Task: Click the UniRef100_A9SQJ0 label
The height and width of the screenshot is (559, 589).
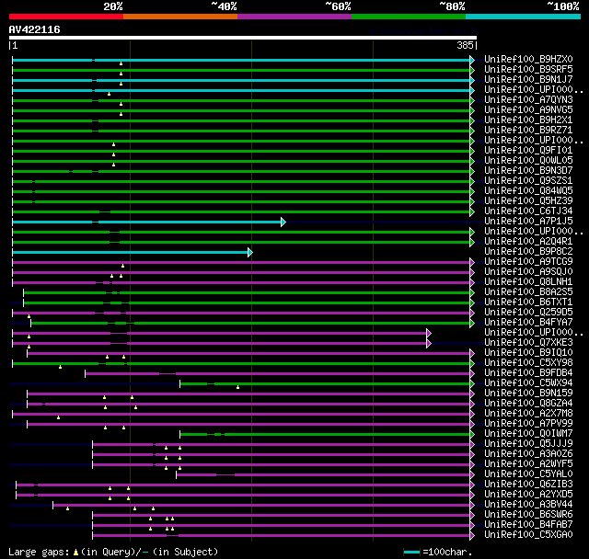Action: coord(528,272)
